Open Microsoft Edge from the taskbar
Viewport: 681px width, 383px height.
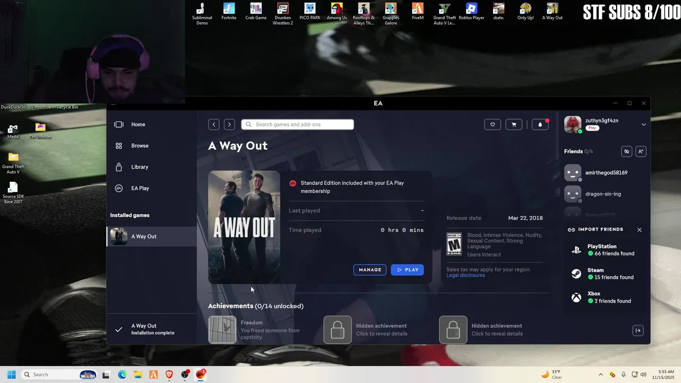tap(122, 374)
